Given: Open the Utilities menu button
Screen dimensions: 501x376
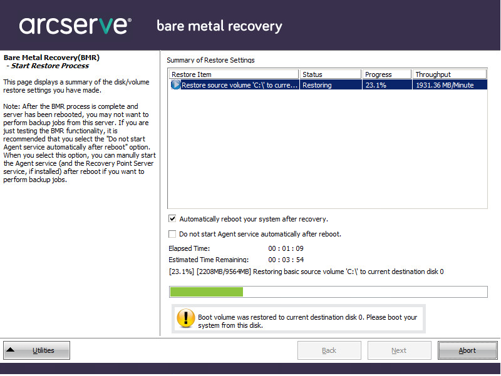Looking at the screenshot, I should click(36, 350).
